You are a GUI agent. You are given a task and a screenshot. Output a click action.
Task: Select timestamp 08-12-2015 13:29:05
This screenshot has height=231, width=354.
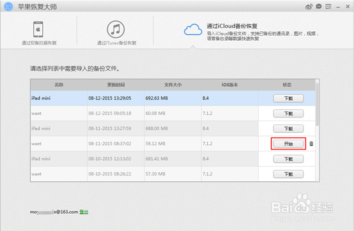click(x=110, y=98)
